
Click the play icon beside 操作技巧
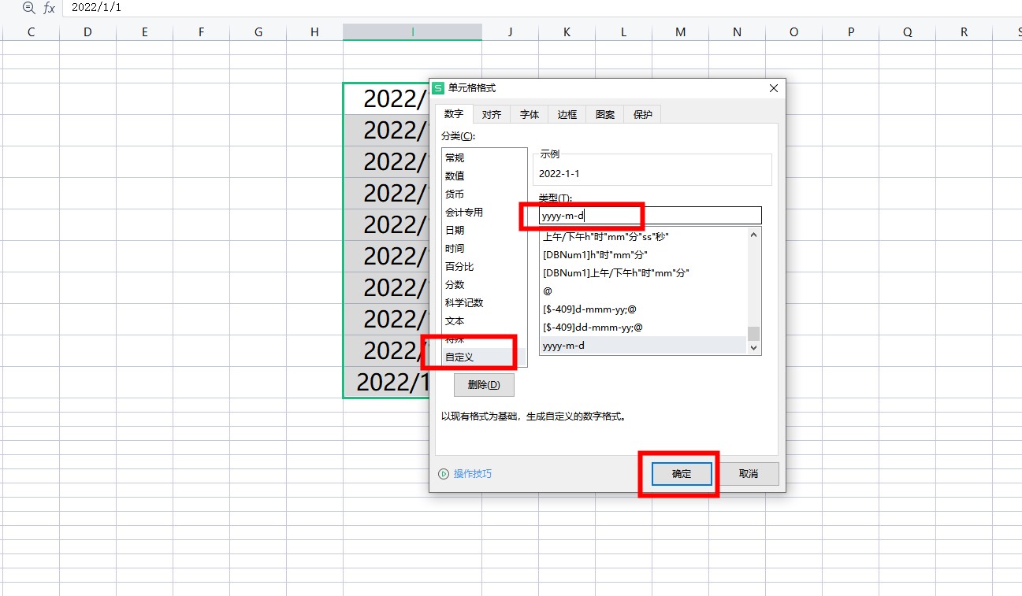tap(444, 474)
